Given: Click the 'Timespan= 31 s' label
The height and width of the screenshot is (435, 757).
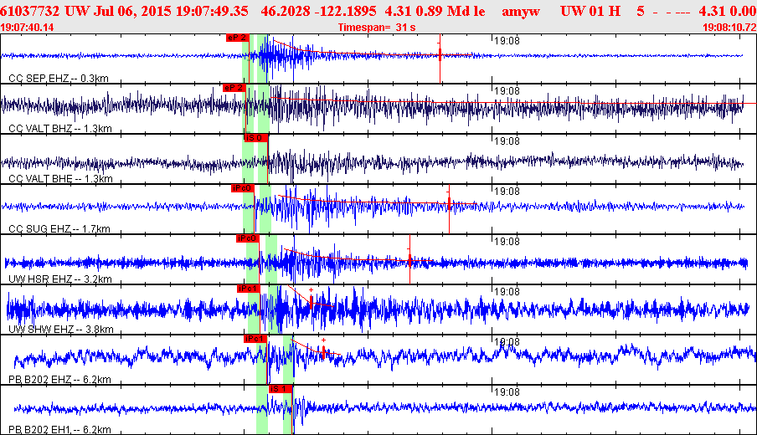Looking at the screenshot, I should [x=377, y=28].
